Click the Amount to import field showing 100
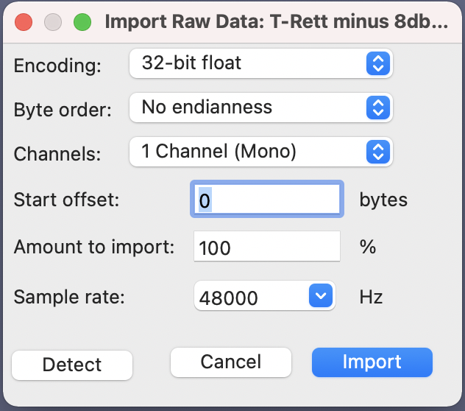The width and height of the screenshot is (465, 411). [x=267, y=247]
